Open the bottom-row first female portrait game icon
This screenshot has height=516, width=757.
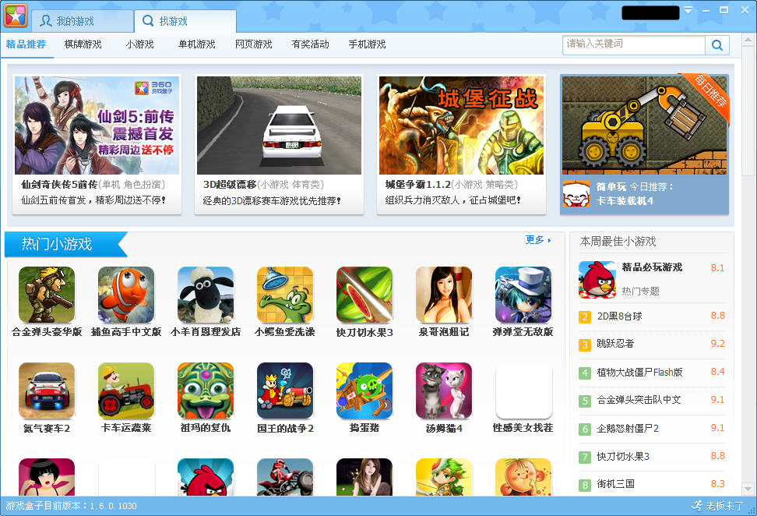(47, 477)
